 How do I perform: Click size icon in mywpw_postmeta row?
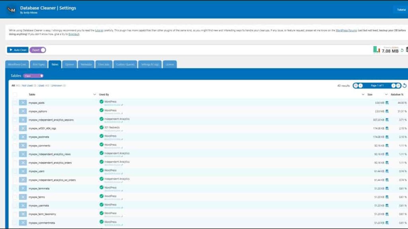click(387, 137)
